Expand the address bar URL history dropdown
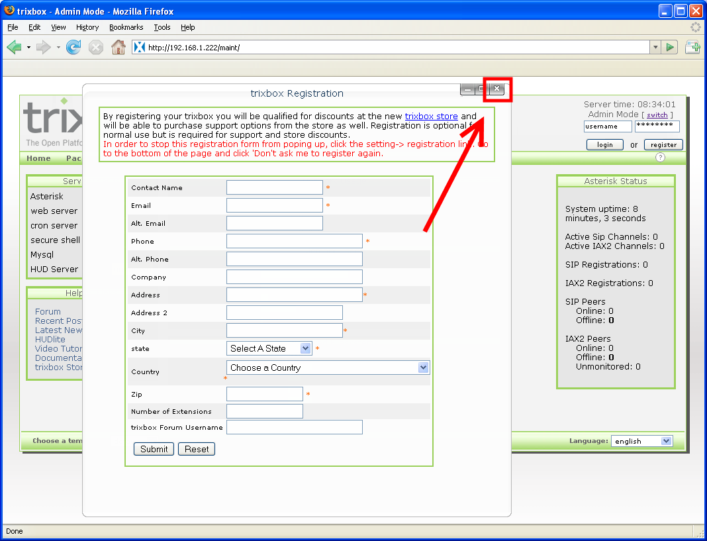This screenshot has height=541, width=707. (x=655, y=47)
